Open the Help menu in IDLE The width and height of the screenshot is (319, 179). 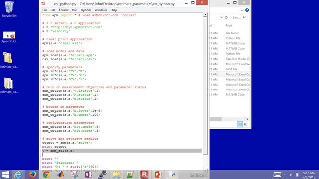pyautogui.click(x=113, y=10)
